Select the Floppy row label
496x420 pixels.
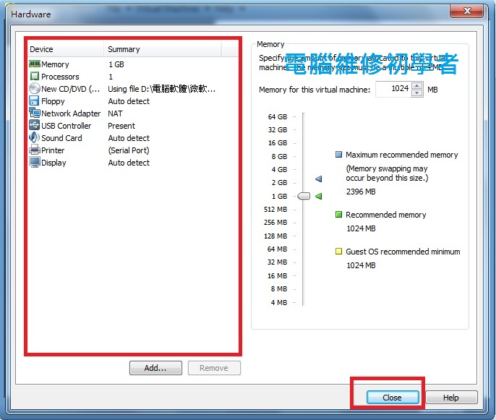pyautogui.click(x=53, y=101)
